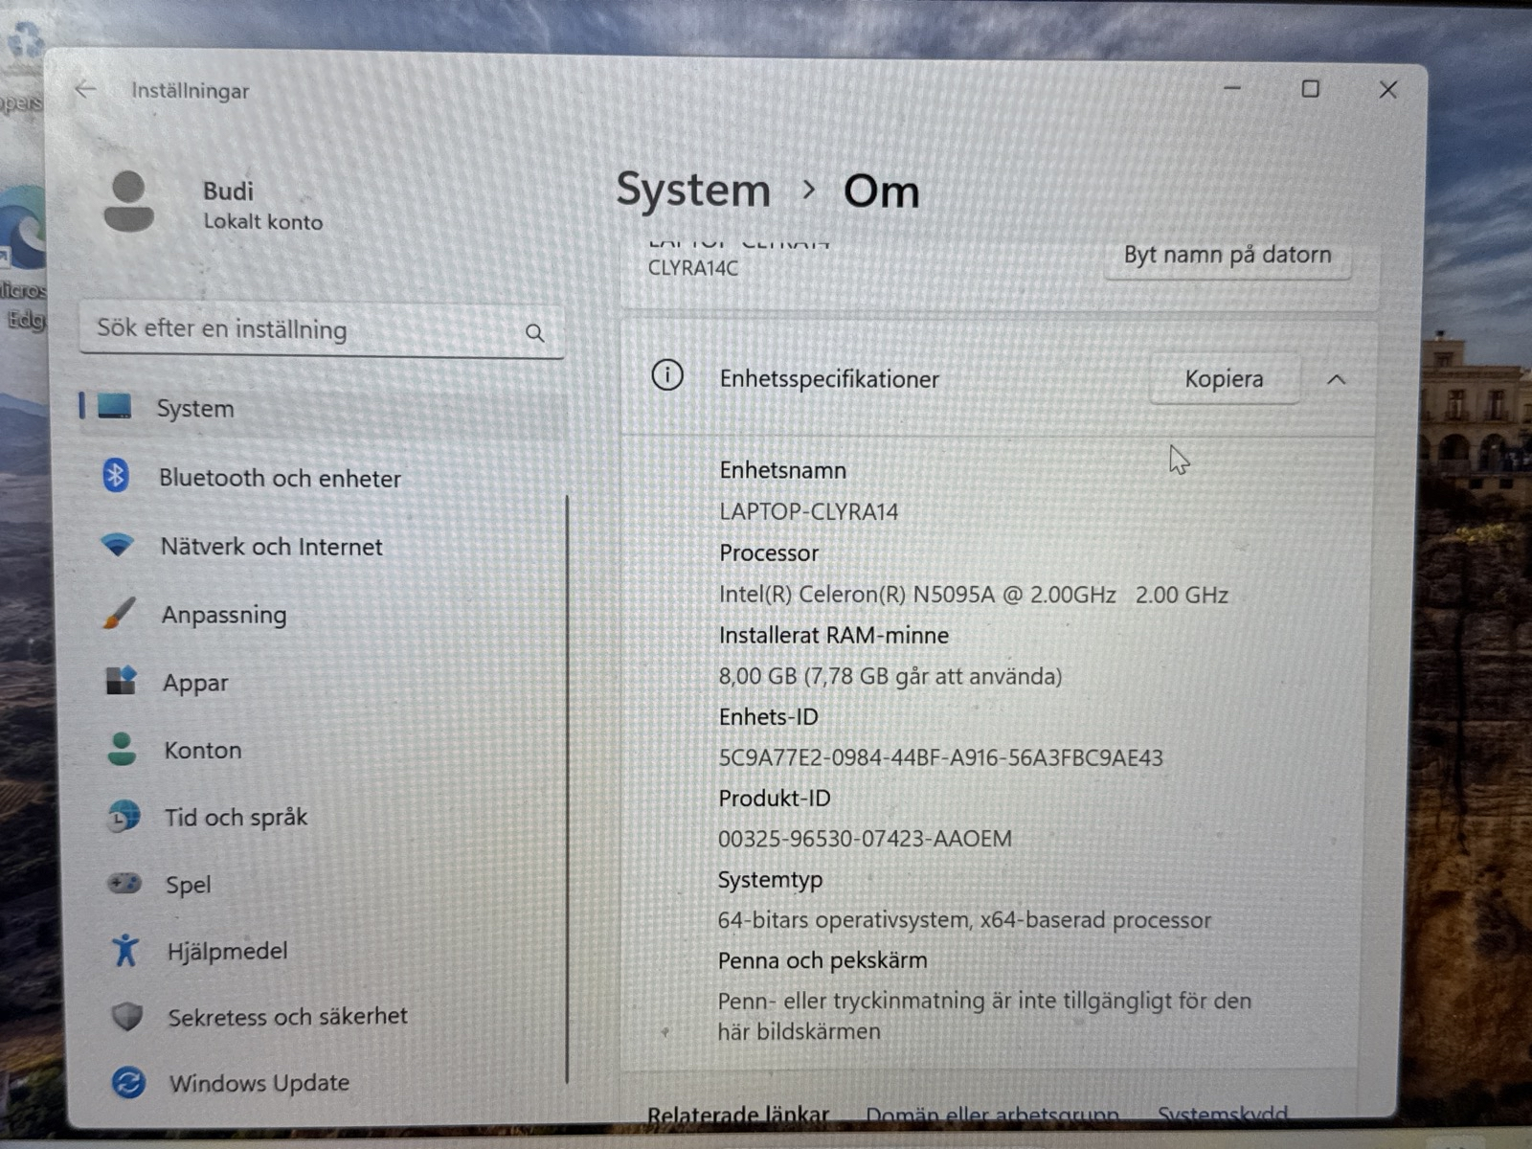Click the globe clock Tid och språk icon

pos(124,817)
